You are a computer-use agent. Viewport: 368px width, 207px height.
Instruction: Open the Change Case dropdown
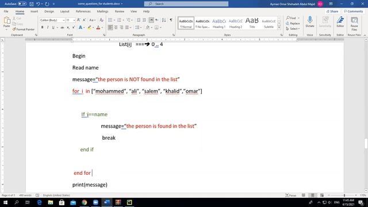pos(92,20)
